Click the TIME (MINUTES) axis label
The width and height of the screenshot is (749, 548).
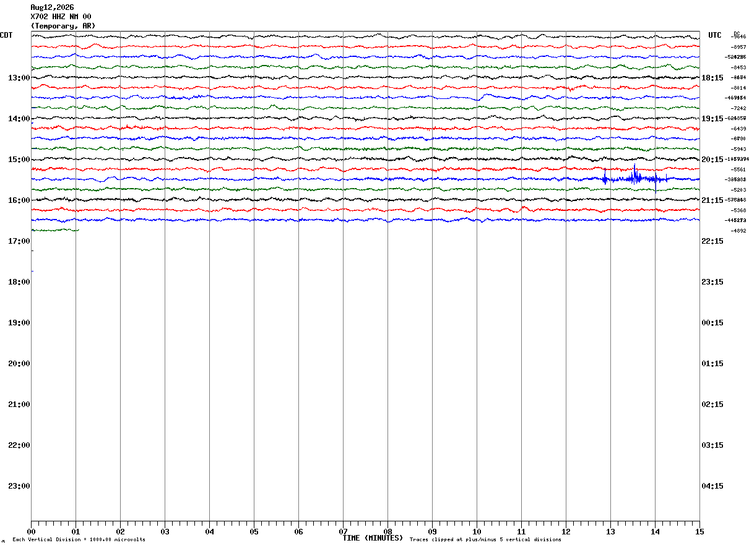pyautogui.click(x=373, y=538)
